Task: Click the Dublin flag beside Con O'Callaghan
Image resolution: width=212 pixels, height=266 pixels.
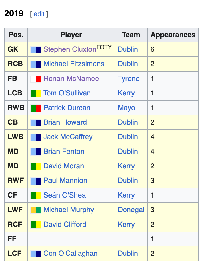Action: click(x=36, y=254)
